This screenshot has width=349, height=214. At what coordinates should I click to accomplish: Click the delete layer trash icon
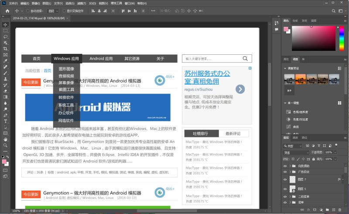click(340, 210)
